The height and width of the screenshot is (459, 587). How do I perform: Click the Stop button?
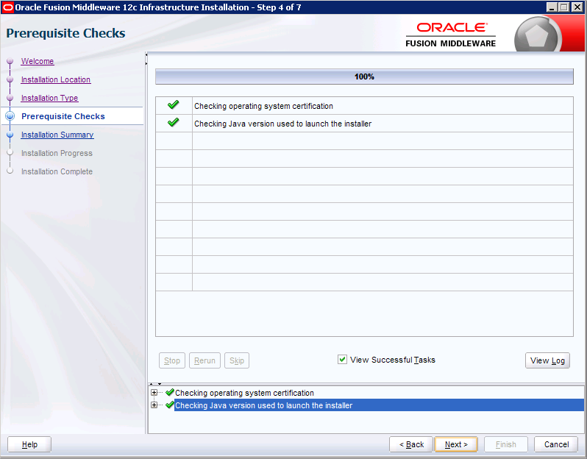pos(172,360)
